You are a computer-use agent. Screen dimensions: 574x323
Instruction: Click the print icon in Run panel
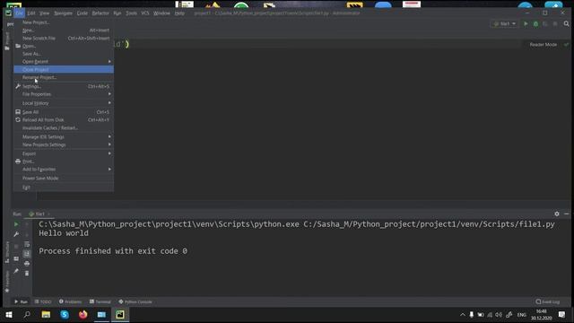(27, 263)
